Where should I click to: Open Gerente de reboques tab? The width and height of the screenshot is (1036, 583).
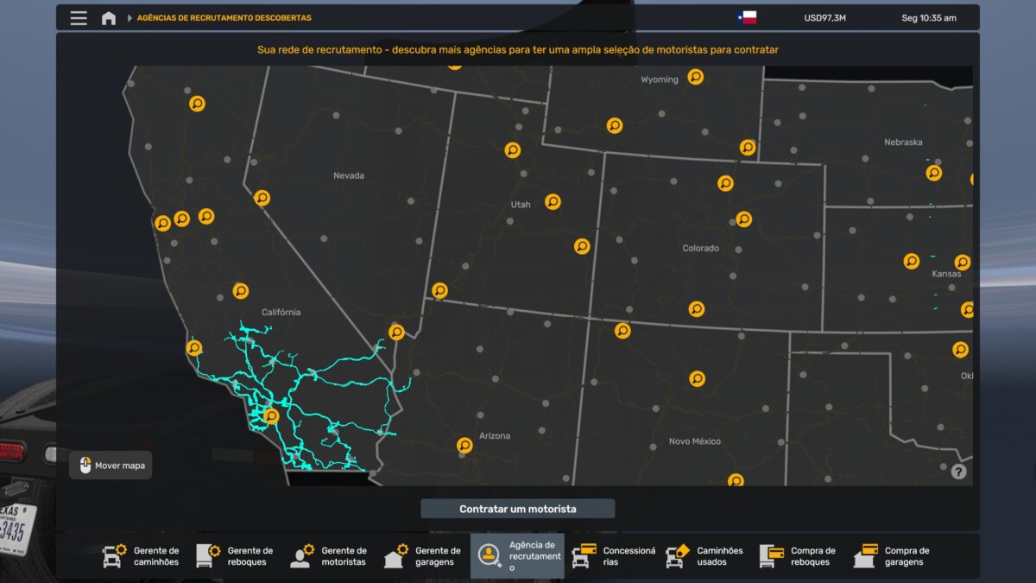(x=235, y=556)
